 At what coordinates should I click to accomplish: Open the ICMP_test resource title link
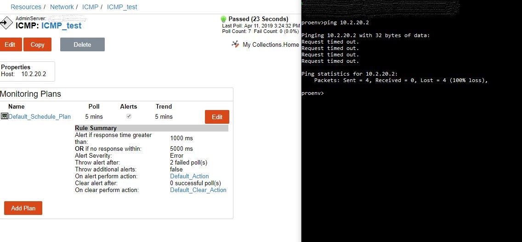61,26
